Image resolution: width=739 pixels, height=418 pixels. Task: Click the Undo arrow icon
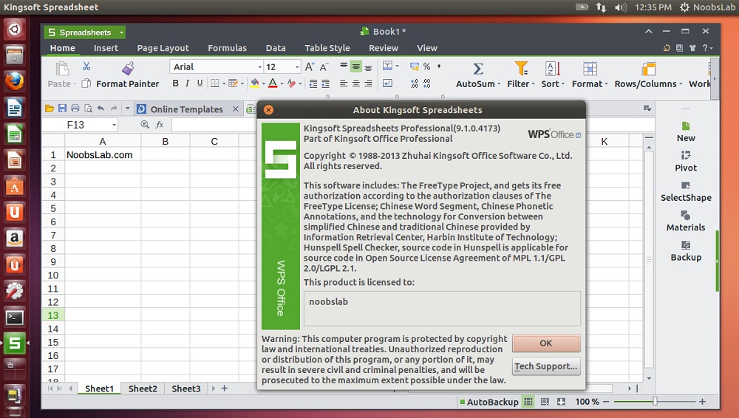101,109
